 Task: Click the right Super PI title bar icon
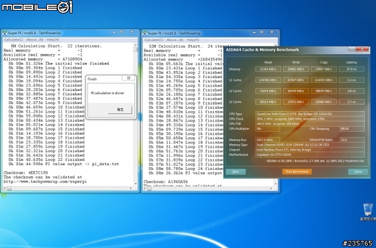click(x=145, y=33)
